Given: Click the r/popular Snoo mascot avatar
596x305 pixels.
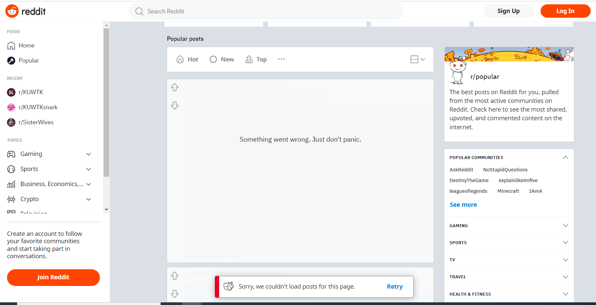Looking at the screenshot, I should tap(458, 72).
